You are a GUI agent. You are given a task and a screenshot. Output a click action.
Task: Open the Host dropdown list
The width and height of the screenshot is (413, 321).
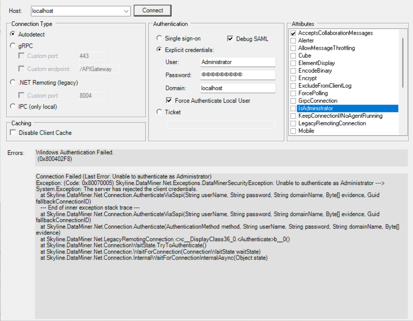pyautogui.click(x=126, y=11)
